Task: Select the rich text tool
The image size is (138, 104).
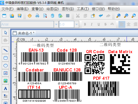Action: click(x=6, y=96)
